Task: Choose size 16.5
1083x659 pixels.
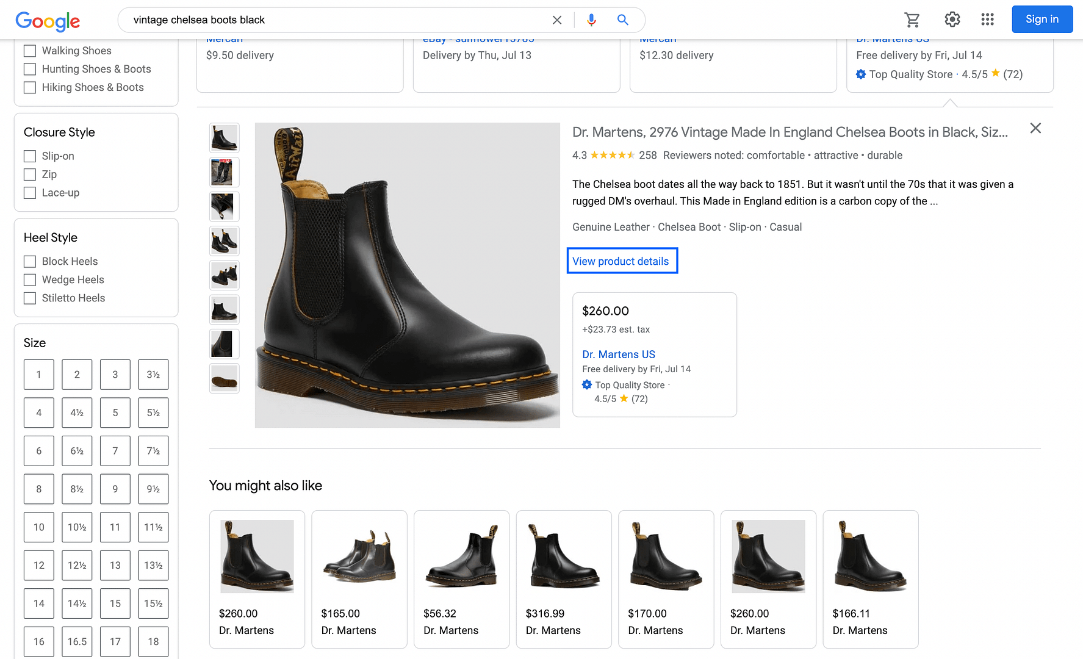Action: click(x=77, y=641)
